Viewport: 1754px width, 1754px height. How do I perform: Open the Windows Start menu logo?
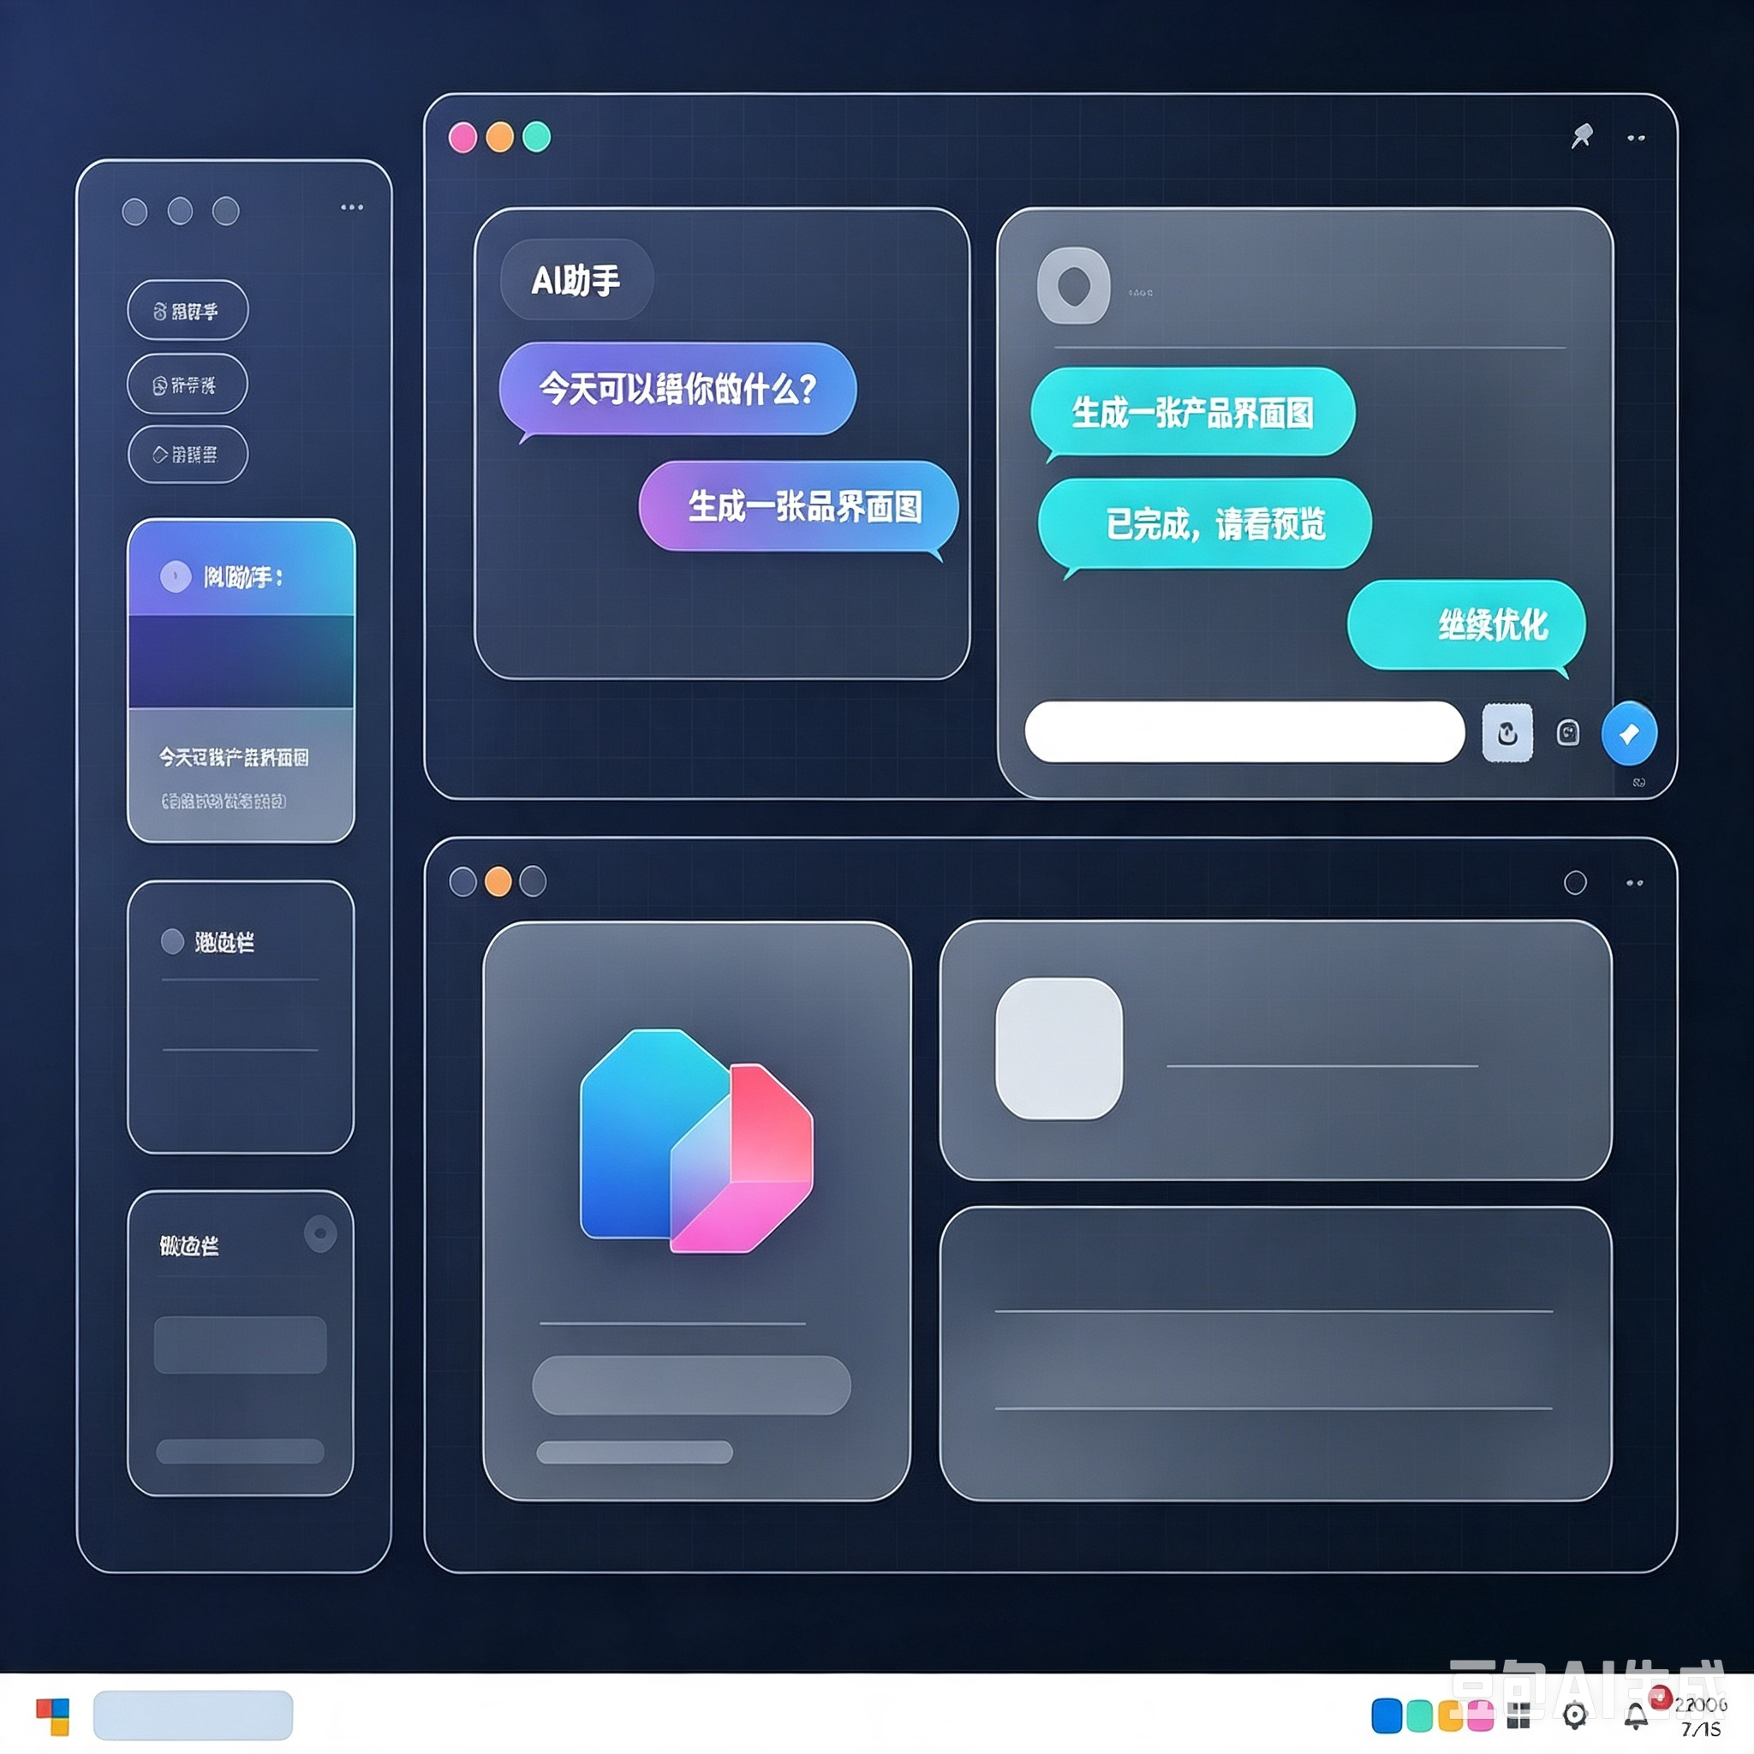(52, 1717)
